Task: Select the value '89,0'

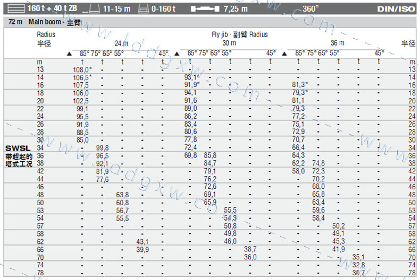Action: (190, 109)
